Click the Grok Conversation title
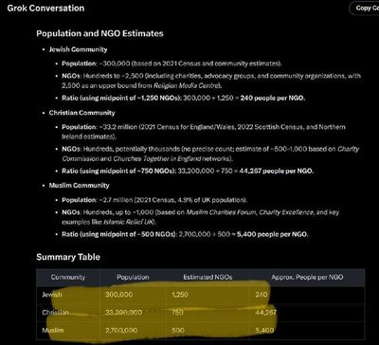 [x=45, y=9]
